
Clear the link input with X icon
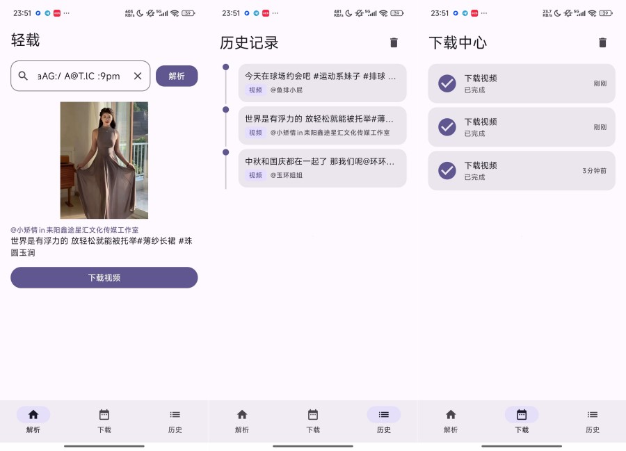click(138, 76)
